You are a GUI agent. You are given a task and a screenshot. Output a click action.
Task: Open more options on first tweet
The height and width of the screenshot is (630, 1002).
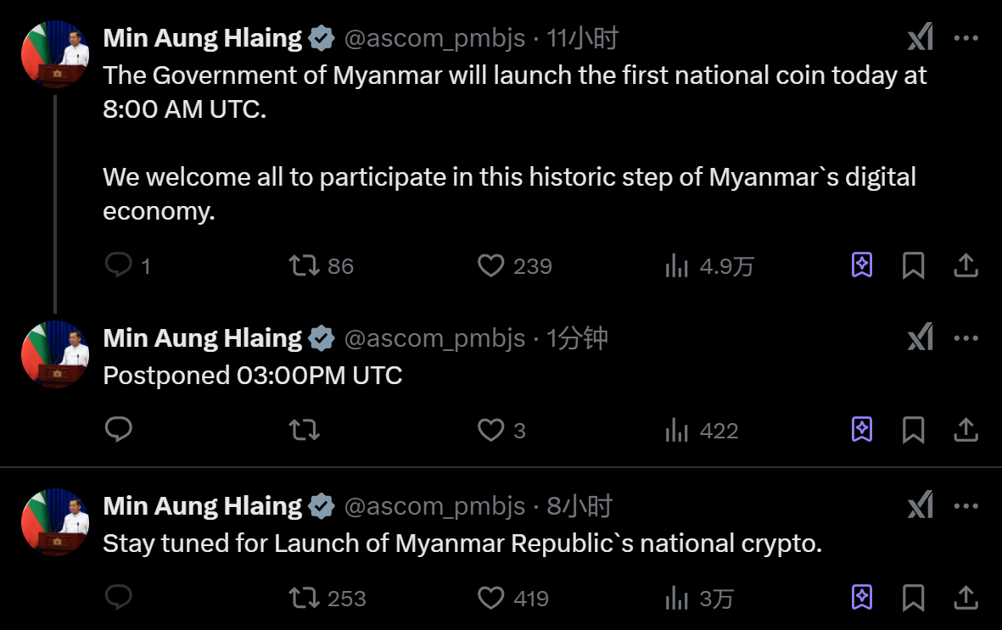coord(966,37)
